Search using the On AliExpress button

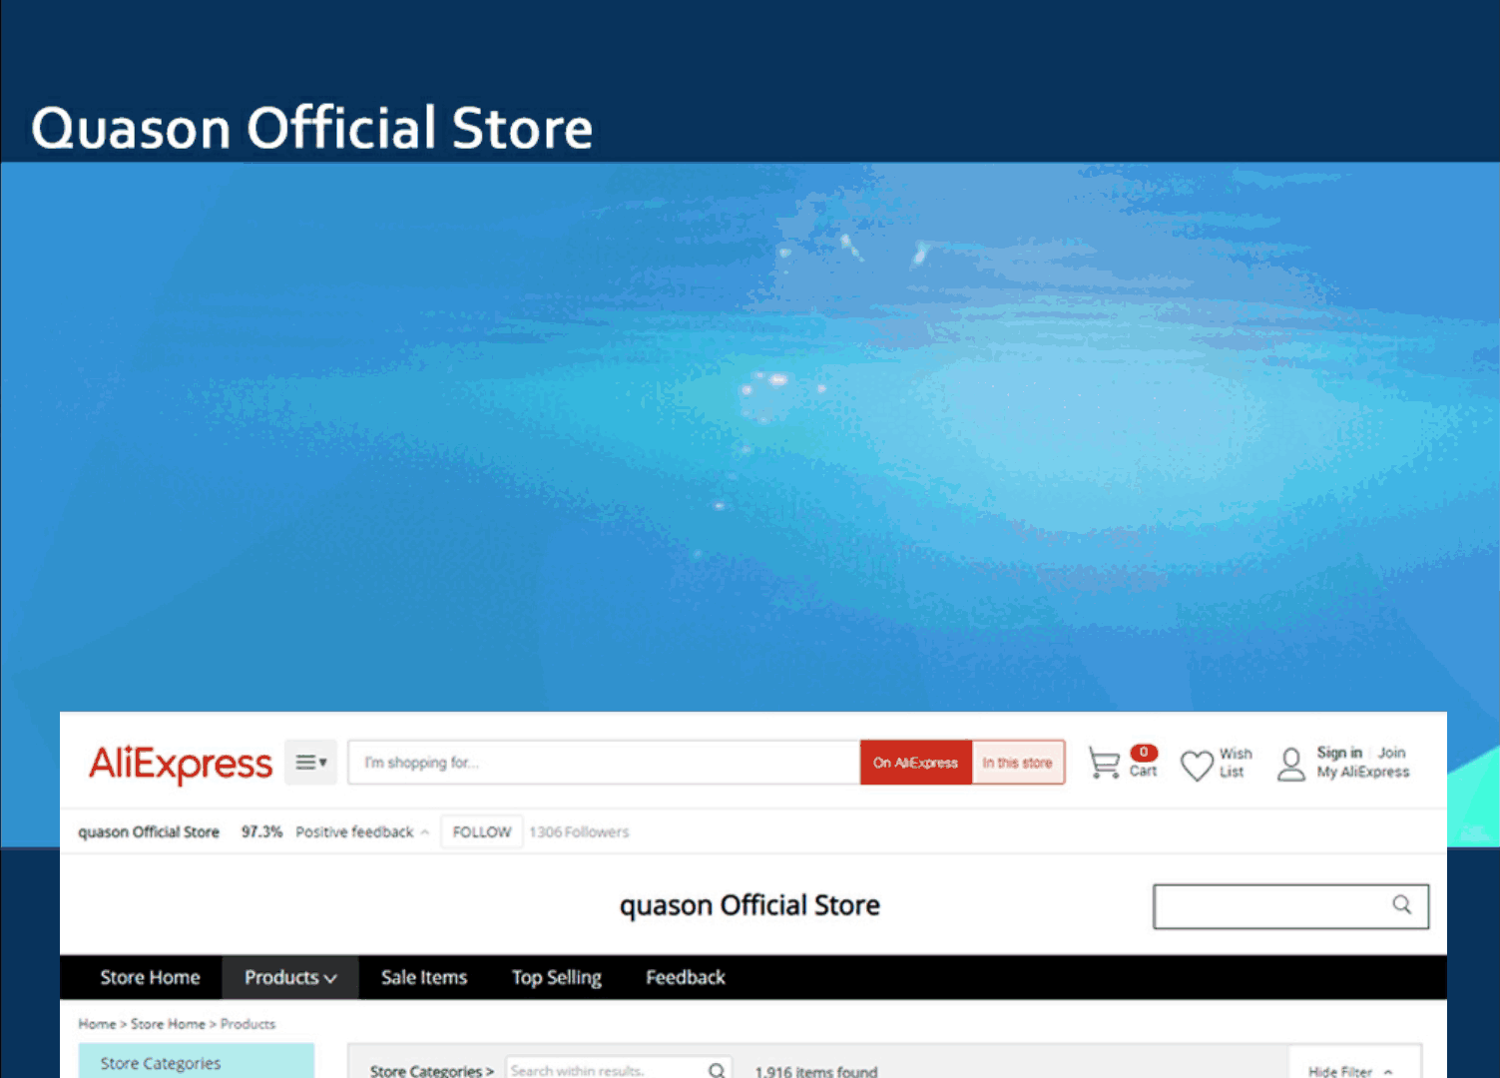pos(915,763)
